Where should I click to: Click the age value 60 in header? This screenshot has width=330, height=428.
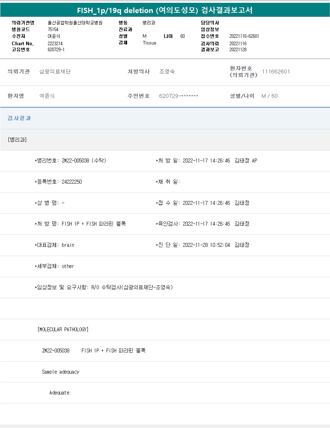(182, 36)
